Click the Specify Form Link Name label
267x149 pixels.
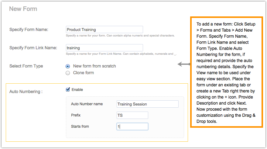pyautogui.click(x=33, y=48)
